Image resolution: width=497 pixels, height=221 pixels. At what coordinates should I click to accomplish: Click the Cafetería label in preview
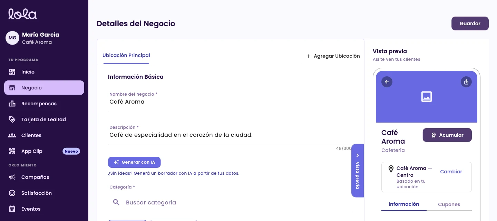393,150
